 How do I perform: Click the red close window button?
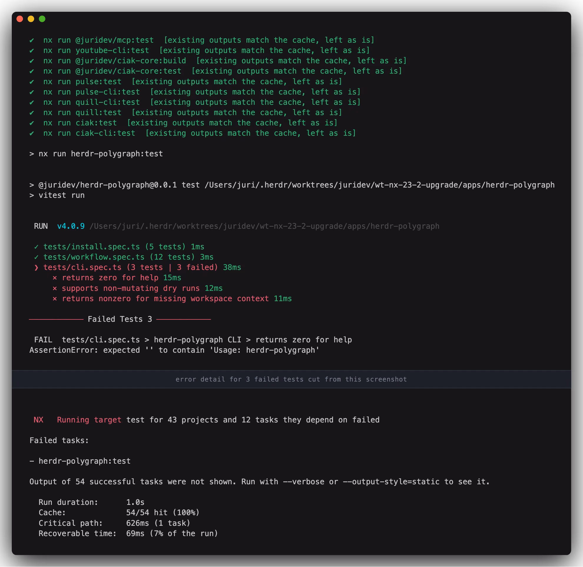(20, 19)
